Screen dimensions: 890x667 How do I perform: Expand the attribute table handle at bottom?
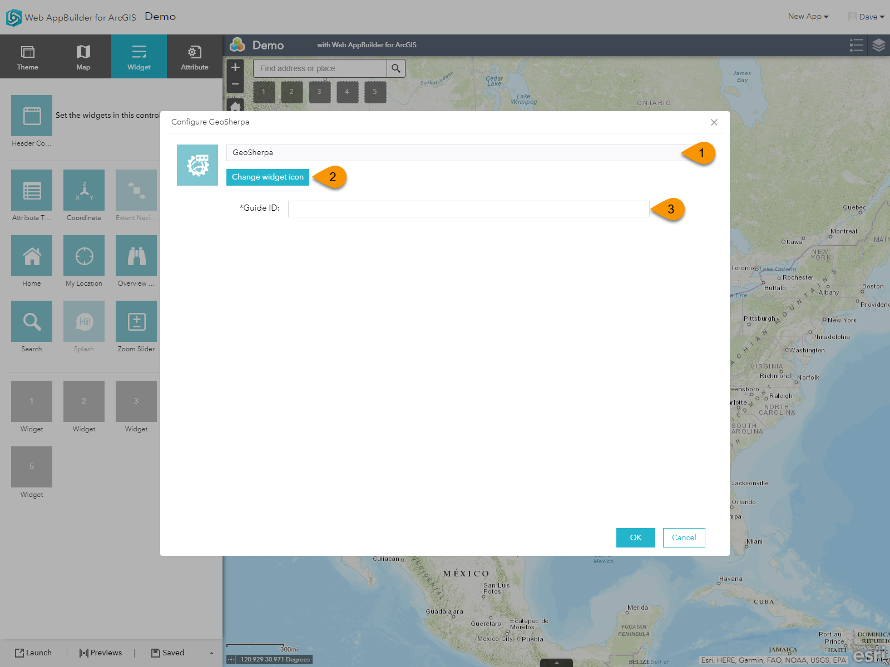tap(556, 663)
